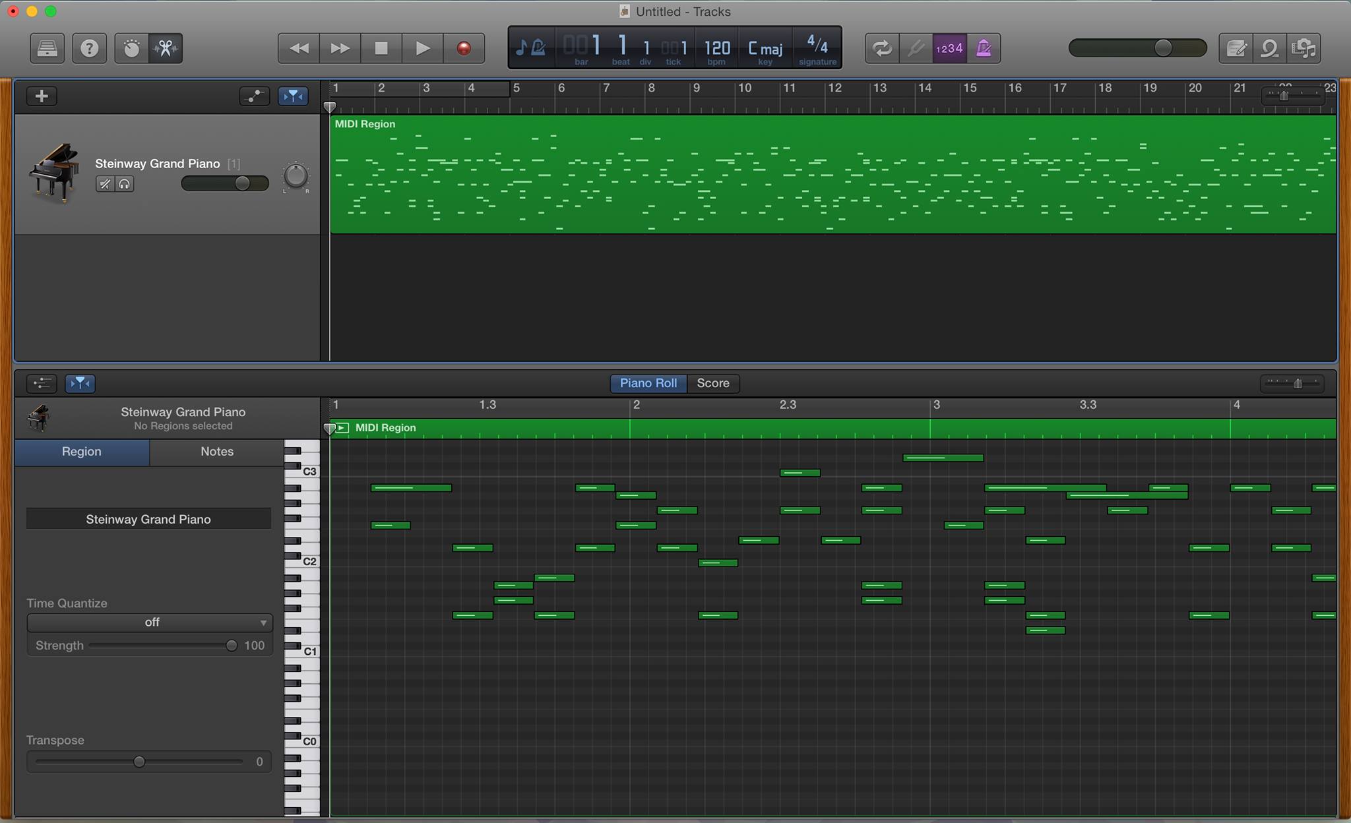
Task: Open the C maj key popup
Action: (x=765, y=49)
